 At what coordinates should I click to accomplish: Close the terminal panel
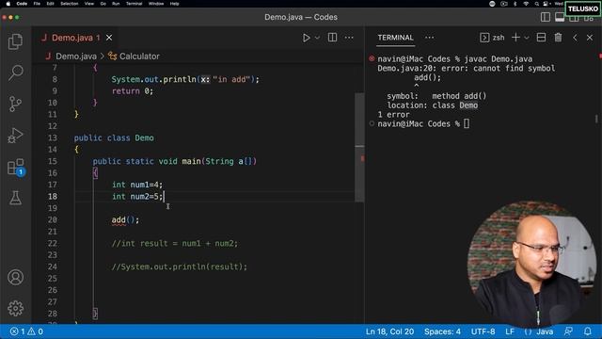tap(590, 38)
